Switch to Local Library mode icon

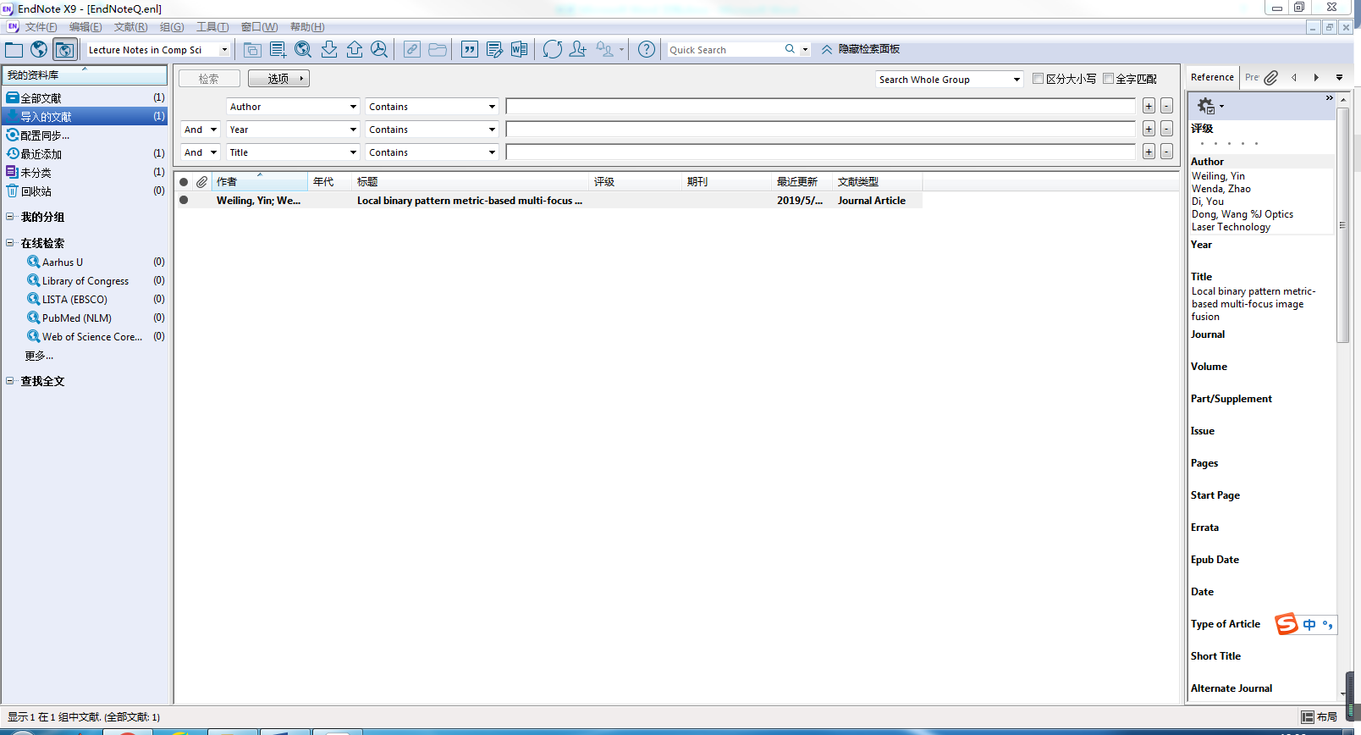(14, 50)
